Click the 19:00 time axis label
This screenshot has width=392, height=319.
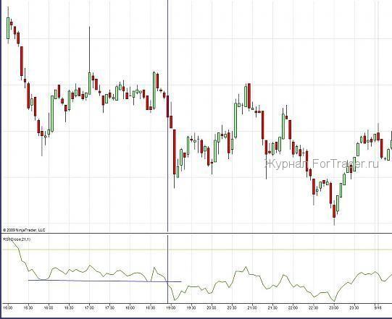pos(171,308)
